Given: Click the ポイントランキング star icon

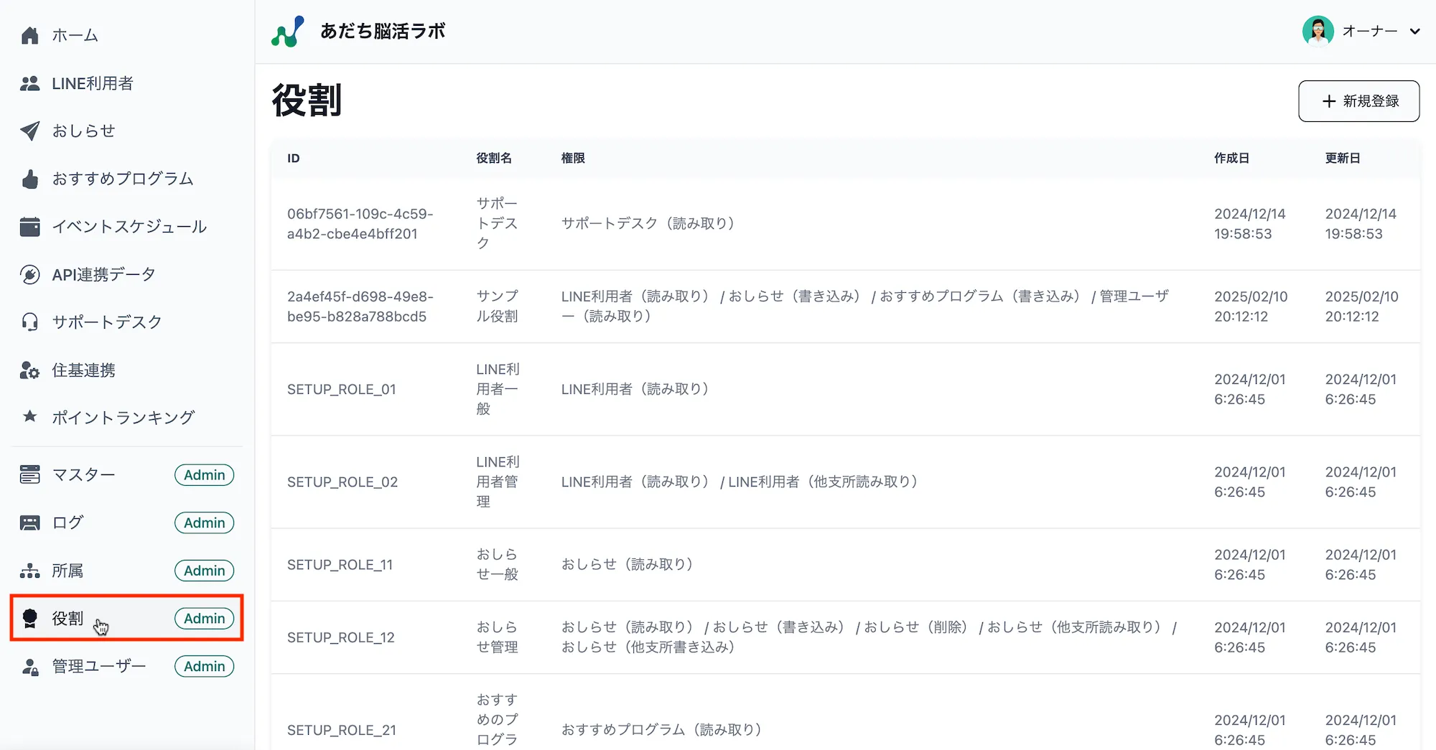Looking at the screenshot, I should pos(29,416).
